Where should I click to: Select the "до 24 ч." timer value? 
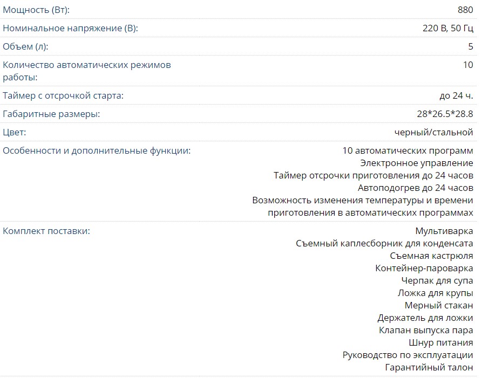coord(456,95)
